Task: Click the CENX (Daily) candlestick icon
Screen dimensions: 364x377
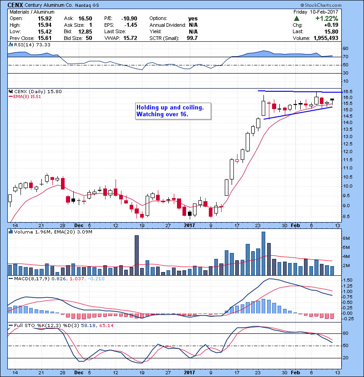Action: (10, 91)
